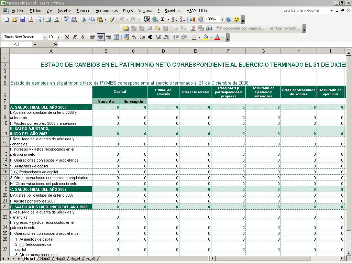Toggle bold (N) formatting
Image resolution: width=352 pixels, height=264 pixels.
point(67,37)
